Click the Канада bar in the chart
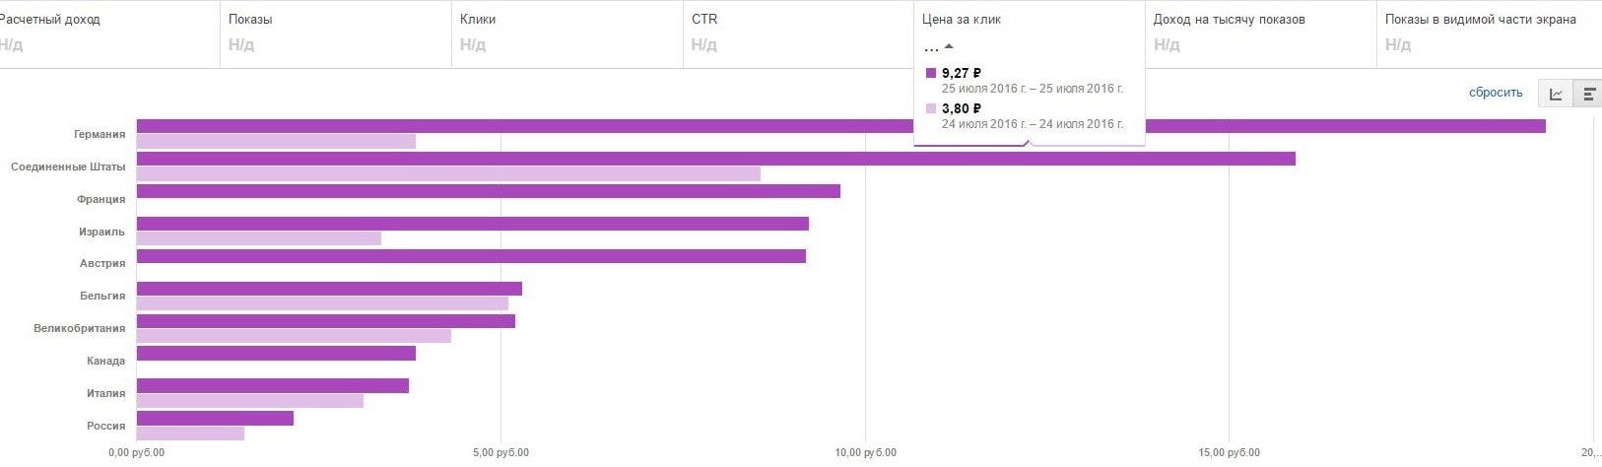The width and height of the screenshot is (1602, 467). 276,354
